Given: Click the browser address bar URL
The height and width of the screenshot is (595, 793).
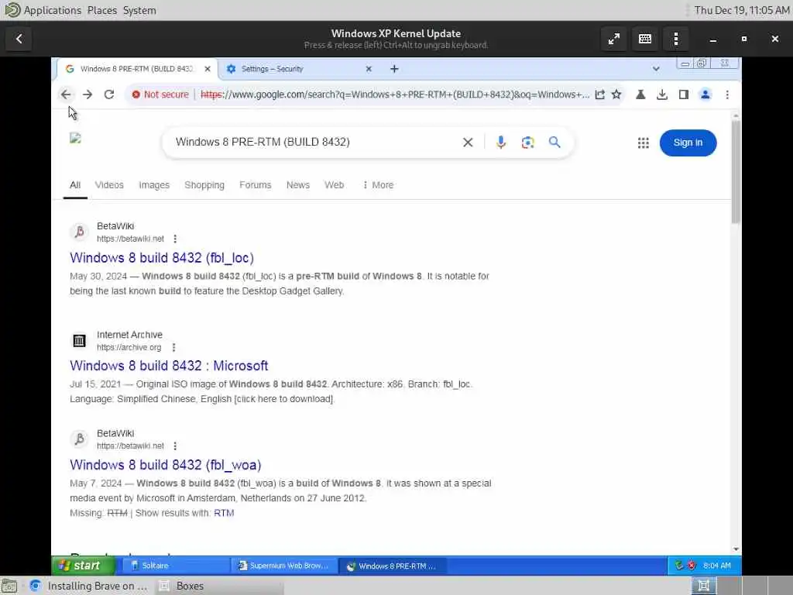Looking at the screenshot, I should (x=394, y=95).
